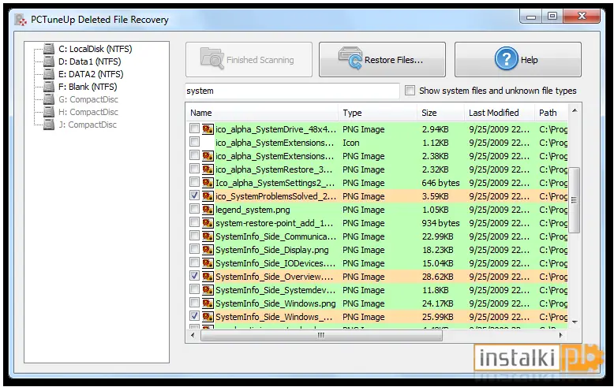
Task: Click PNG icon of SystemInfo_Side_Display.png file
Action: (208, 249)
